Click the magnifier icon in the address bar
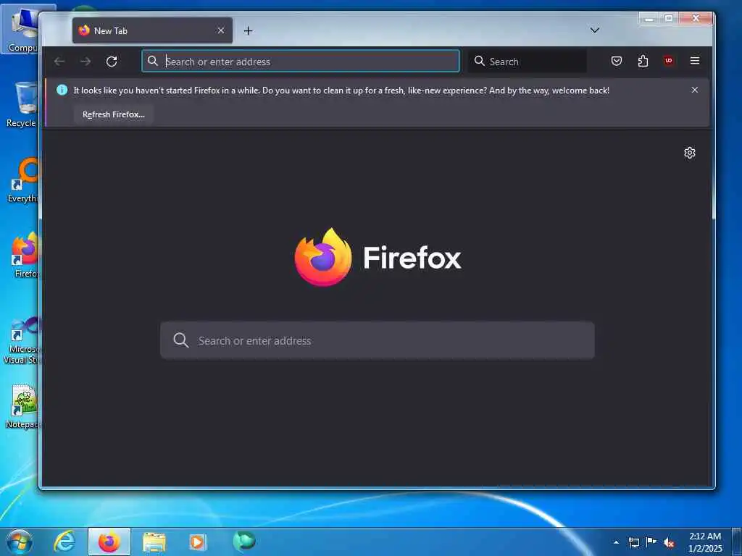This screenshot has width=742, height=556. (152, 61)
